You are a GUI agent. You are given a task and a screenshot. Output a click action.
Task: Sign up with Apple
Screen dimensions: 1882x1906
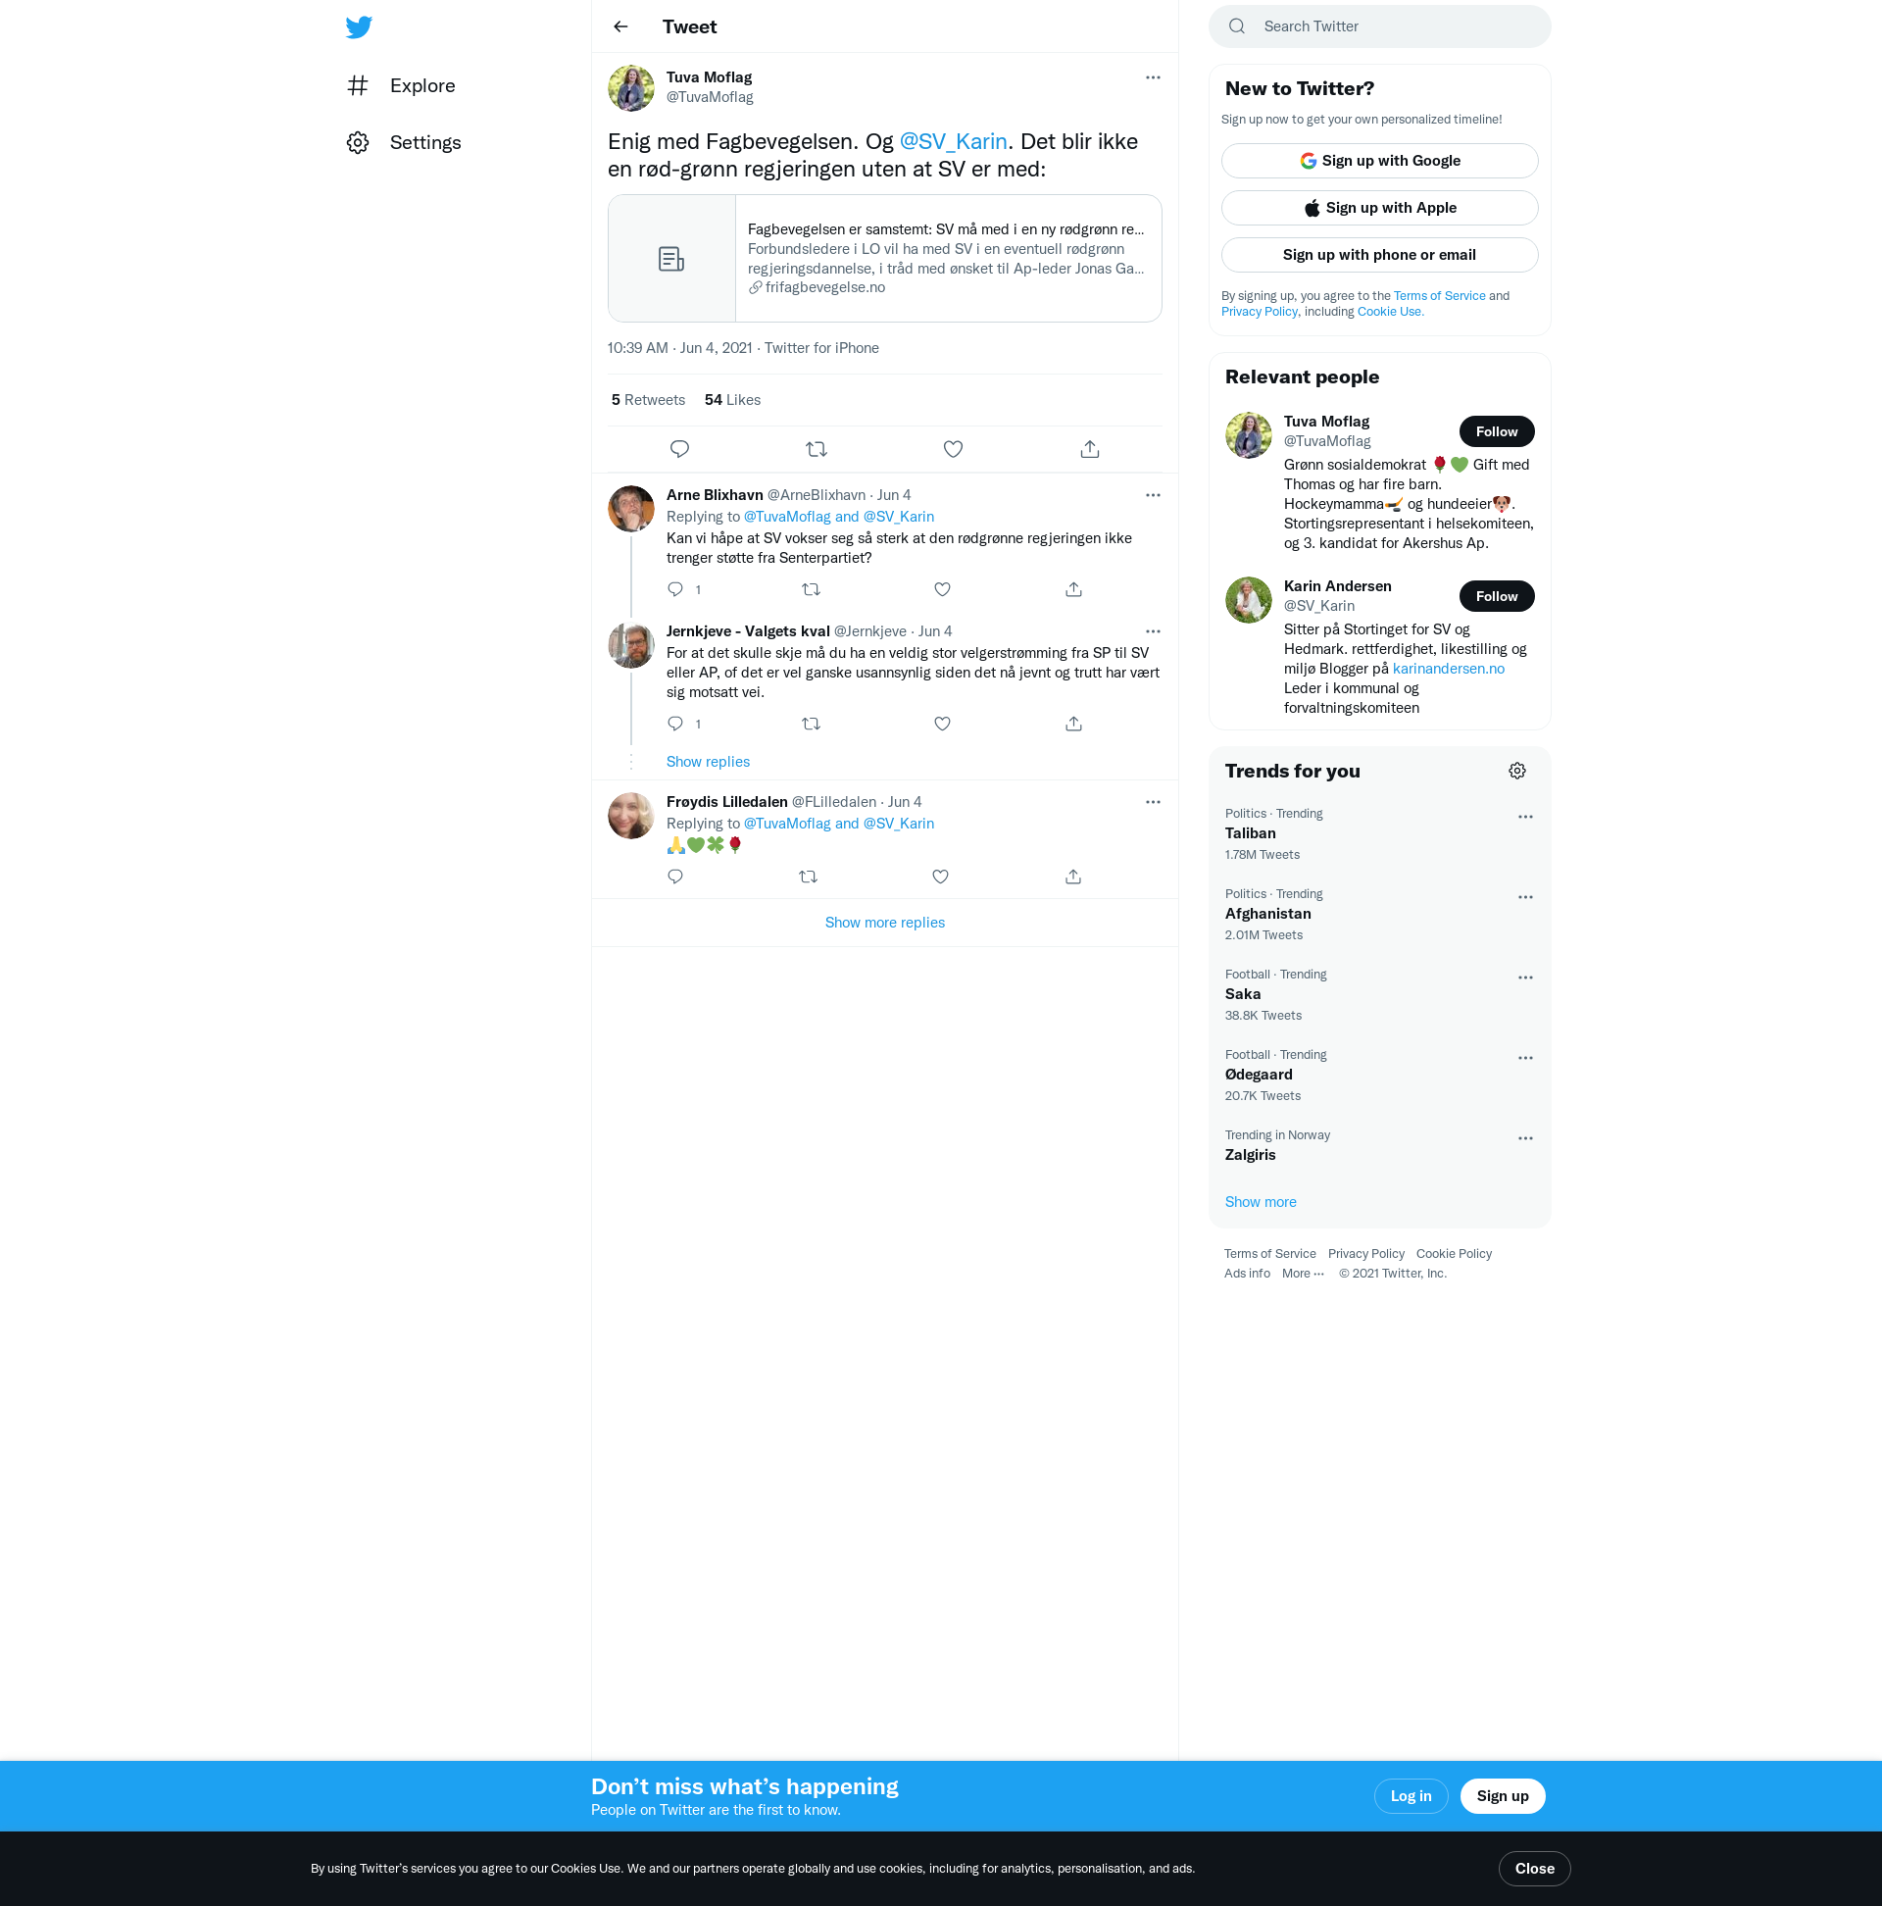(x=1379, y=208)
